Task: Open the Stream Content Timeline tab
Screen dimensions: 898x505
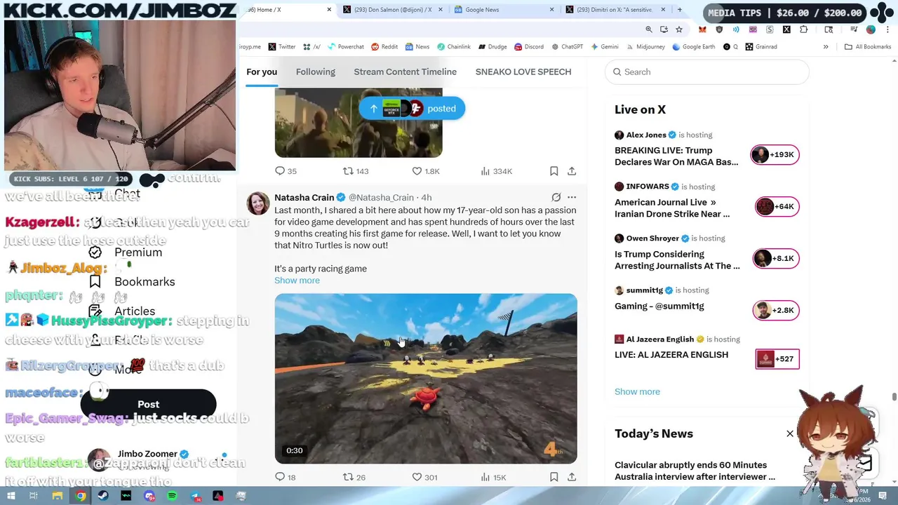Action: click(406, 72)
